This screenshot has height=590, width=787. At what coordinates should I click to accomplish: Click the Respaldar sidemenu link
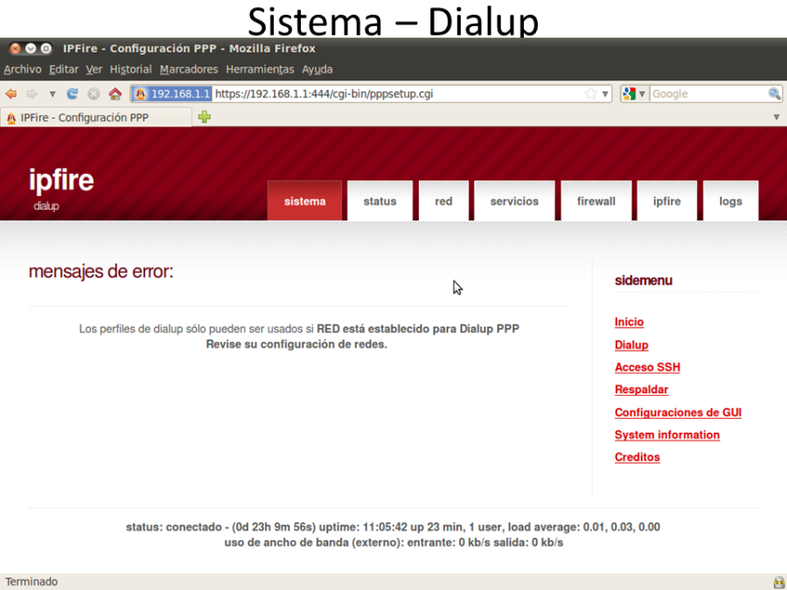641,390
